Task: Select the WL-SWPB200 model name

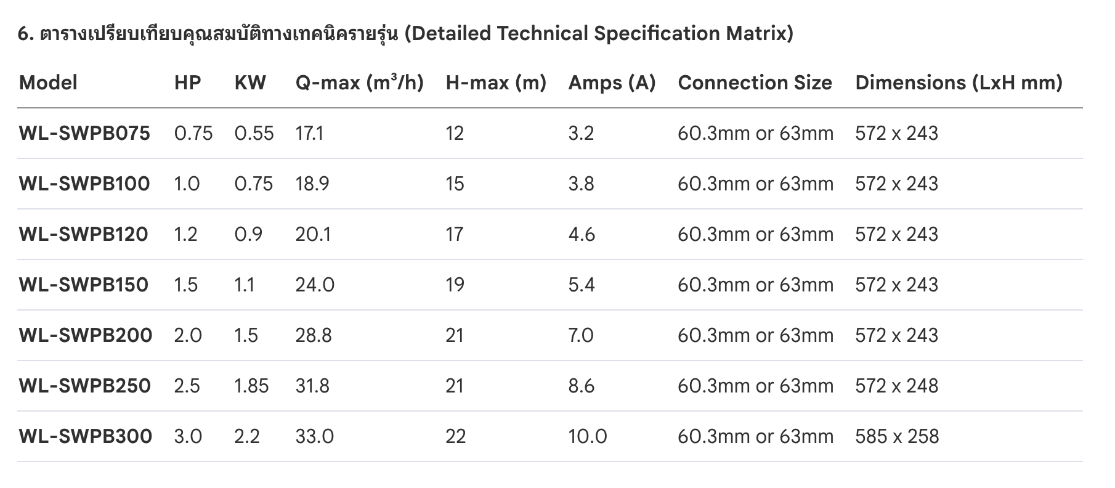Action: [86, 335]
